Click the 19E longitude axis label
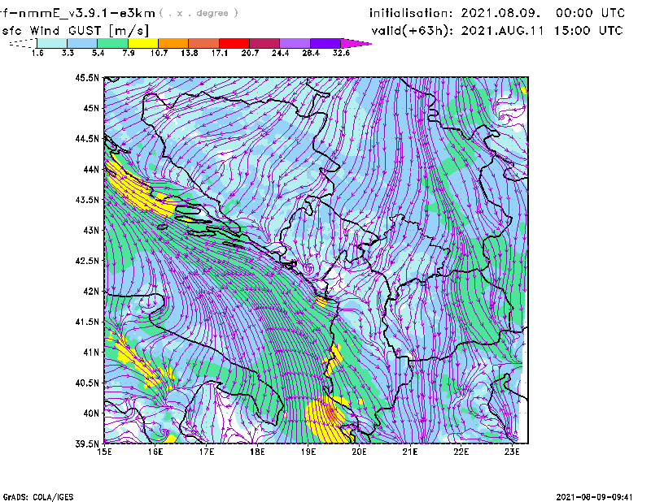651x502 pixels. pyautogui.click(x=309, y=451)
